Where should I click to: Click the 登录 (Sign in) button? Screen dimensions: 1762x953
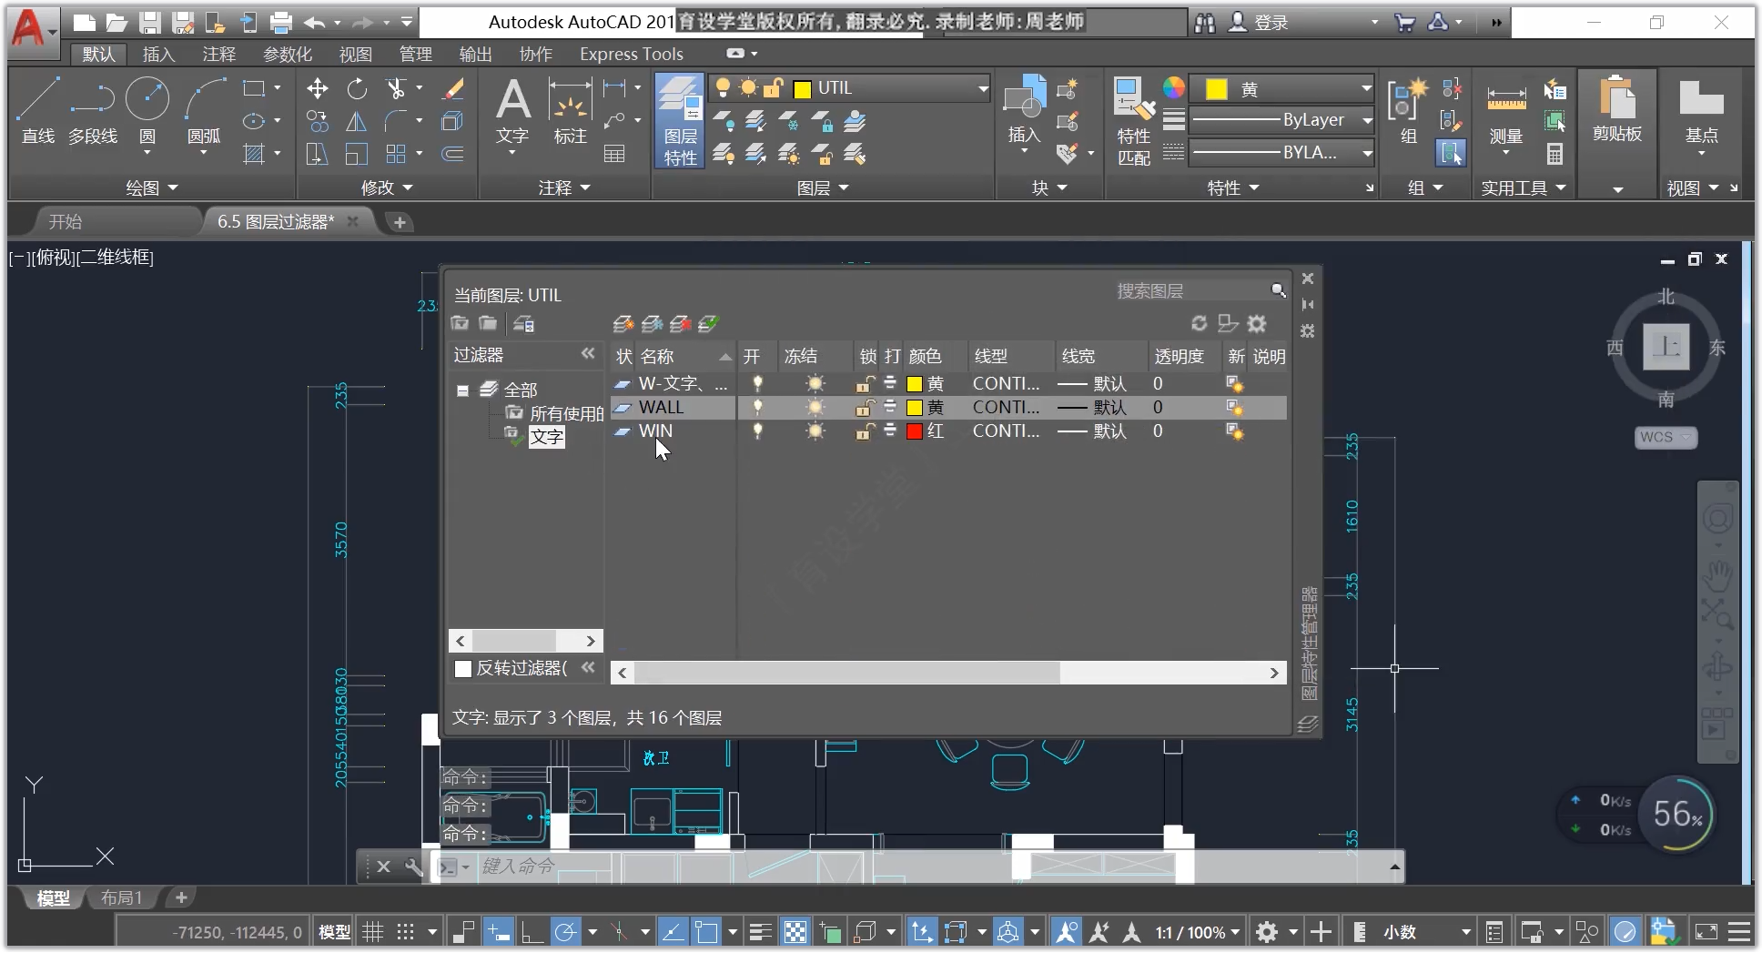coord(1261,23)
